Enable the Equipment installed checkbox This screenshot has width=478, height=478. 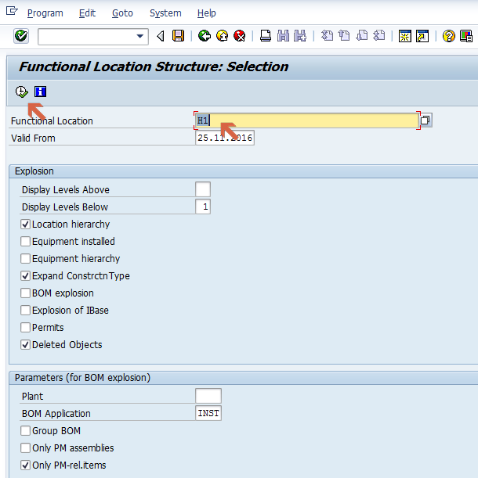[x=25, y=242]
